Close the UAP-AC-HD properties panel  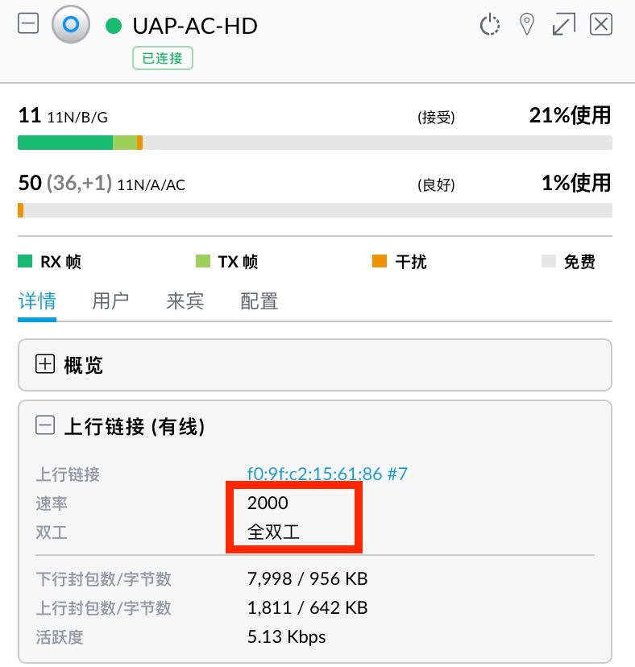[600, 25]
